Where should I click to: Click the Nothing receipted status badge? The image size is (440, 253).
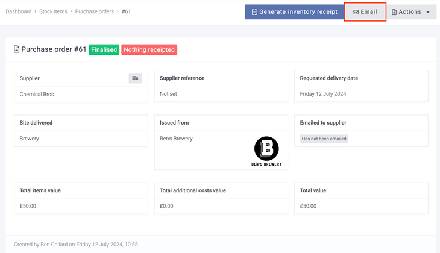[x=149, y=49]
